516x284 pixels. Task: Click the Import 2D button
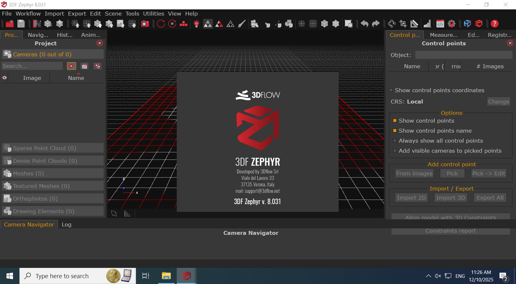click(x=411, y=198)
